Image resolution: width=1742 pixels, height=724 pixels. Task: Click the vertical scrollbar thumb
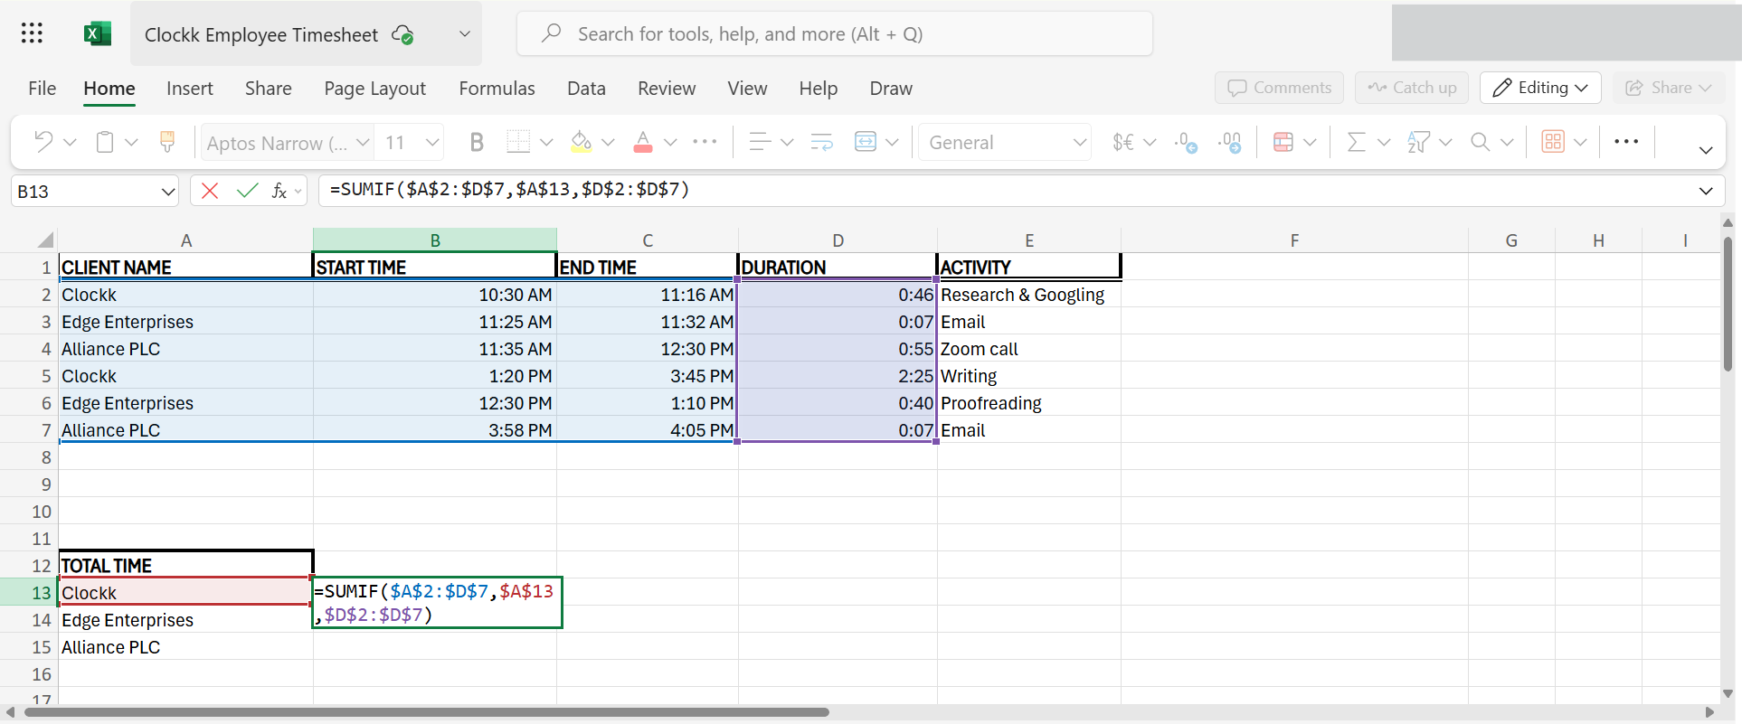1728,305
